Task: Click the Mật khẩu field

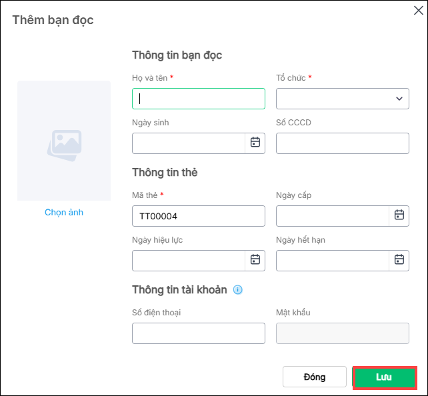Action: pyautogui.click(x=342, y=333)
